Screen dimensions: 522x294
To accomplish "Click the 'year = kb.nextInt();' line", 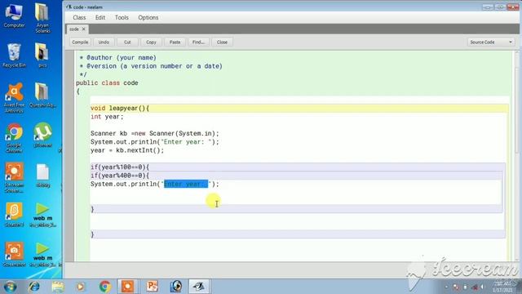I will (127, 150).
